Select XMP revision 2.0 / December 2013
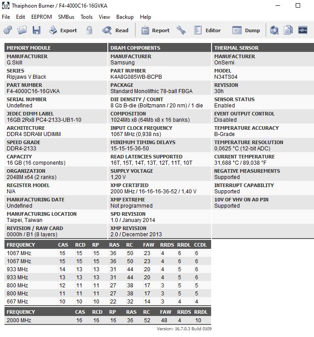The image size is (314, 337). (136, 235)
